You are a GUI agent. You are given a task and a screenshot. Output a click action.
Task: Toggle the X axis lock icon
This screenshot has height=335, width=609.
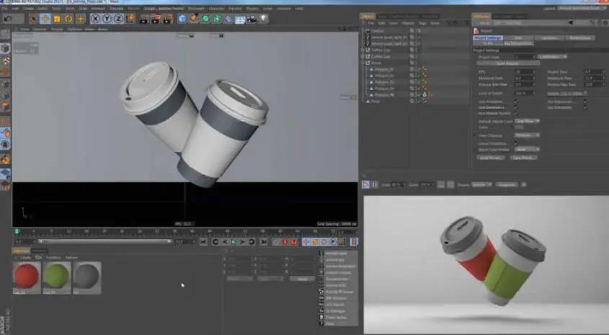tap(95, 19)
